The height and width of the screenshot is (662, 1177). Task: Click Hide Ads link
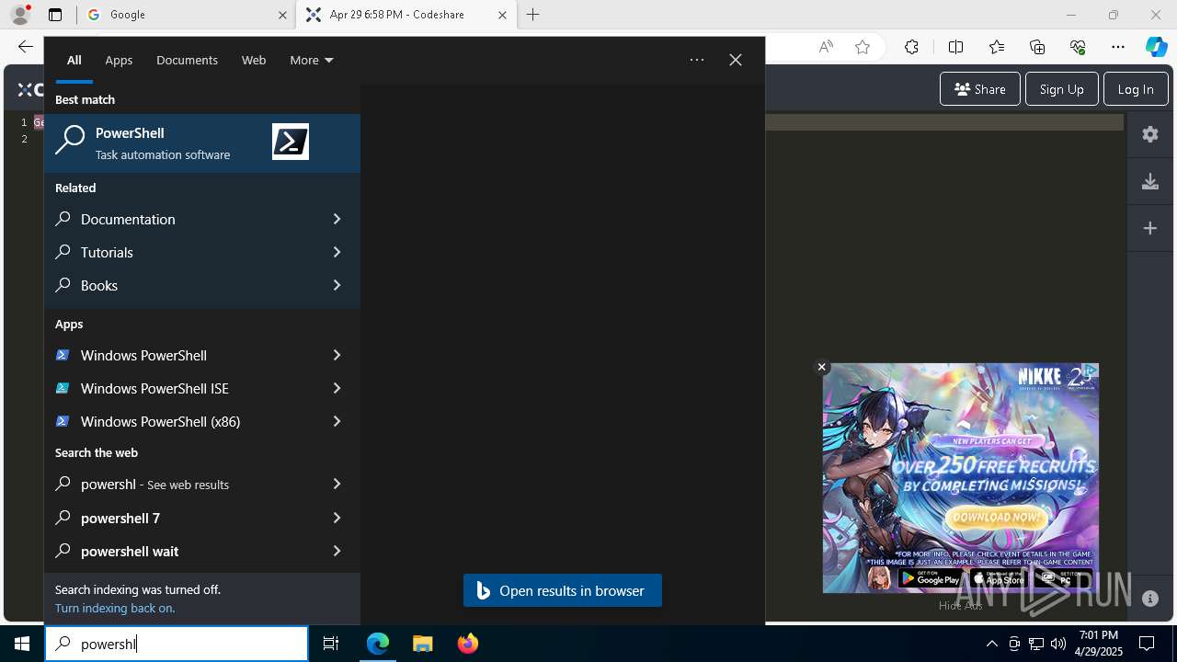tap(960, 605)
